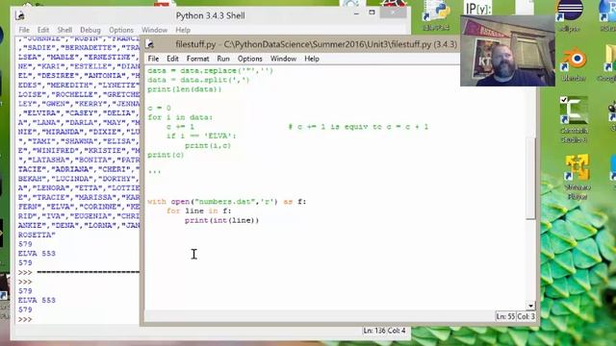Click 'ELVA 553' at the shell bottom
This screenshot has width=616, height=346.
coord(37,301)
